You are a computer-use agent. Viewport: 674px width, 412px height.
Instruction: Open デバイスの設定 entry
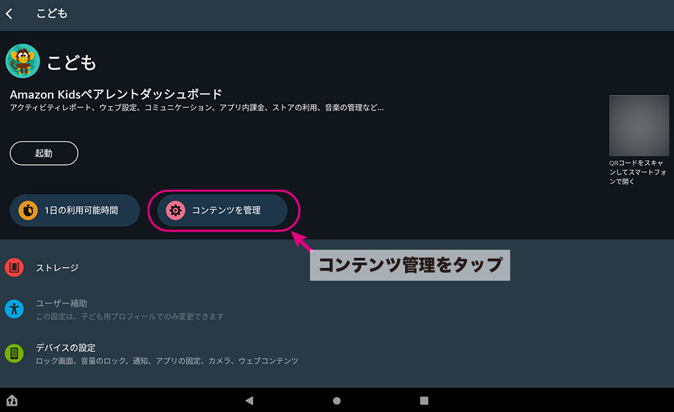(x=65, y=348)
